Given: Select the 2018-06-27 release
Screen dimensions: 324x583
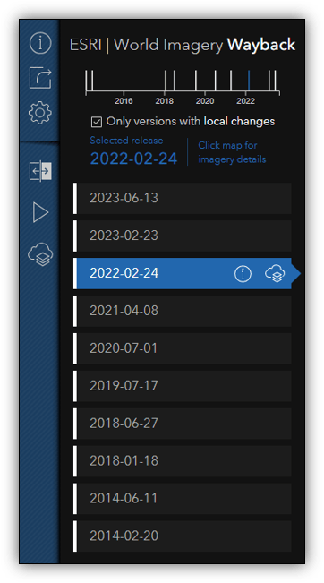Looking at the screenshot, I should click(183, 424).
